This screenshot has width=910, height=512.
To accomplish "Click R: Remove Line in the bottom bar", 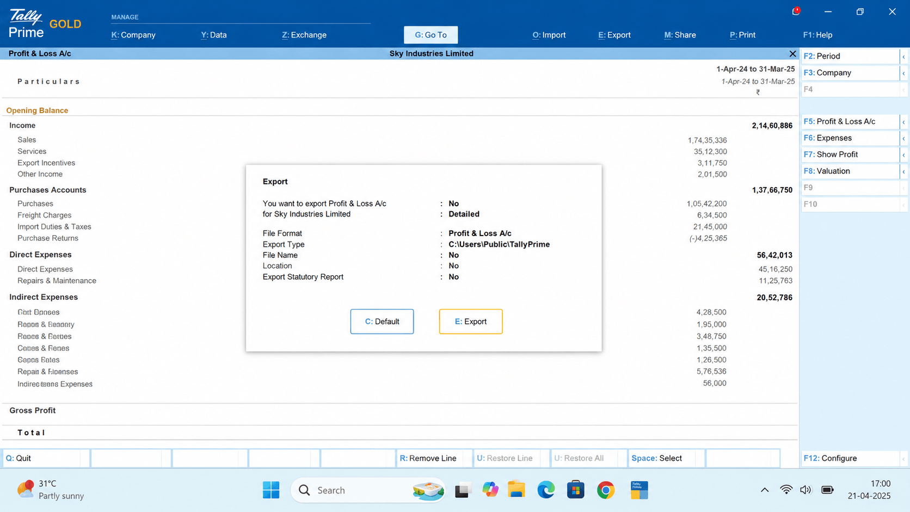I will pos(434,458).
